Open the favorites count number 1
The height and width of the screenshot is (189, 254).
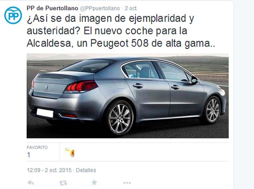[29, 155]
